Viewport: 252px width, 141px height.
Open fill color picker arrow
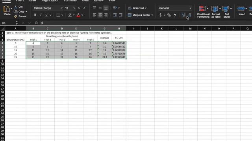click(x=74, y=15)
